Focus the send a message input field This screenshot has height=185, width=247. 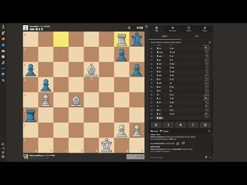point(176,157)
